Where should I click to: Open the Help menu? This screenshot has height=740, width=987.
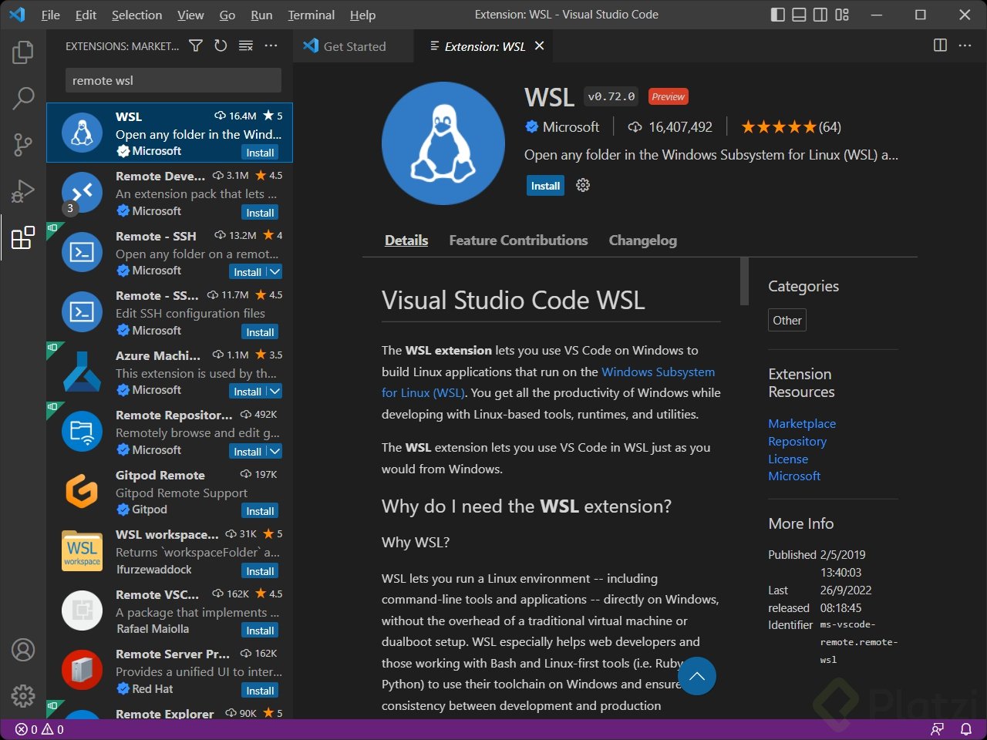coord(362,15)
